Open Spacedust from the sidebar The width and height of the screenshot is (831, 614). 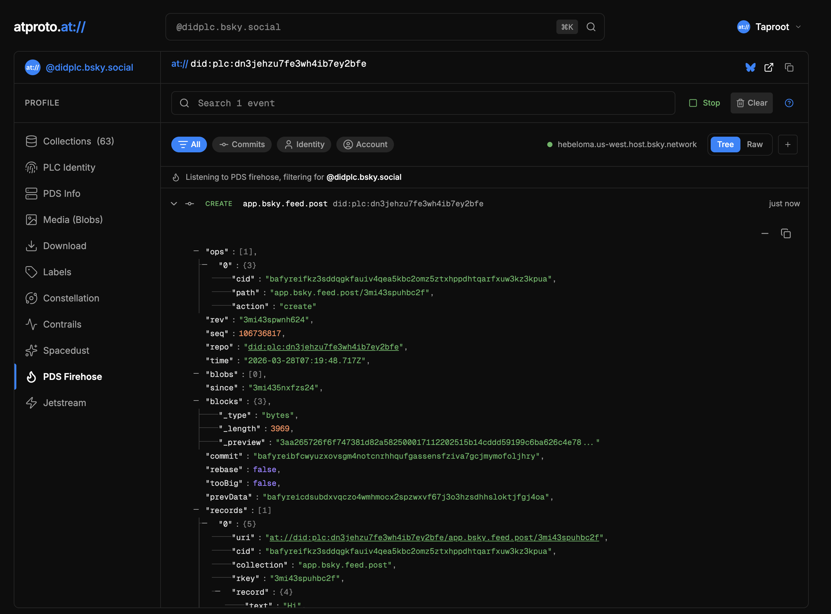click(66, 350)
